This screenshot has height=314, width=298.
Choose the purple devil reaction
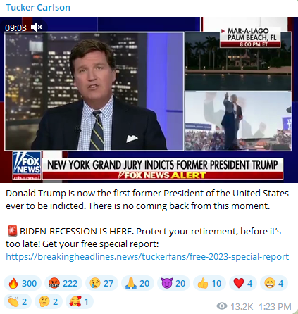pos(173,283)
